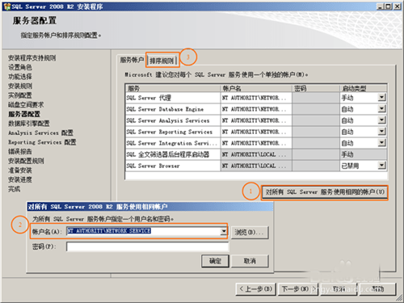This screenshot has height=303, width=404.
Task: Click Analysis Services 配置 step in sidebar
Action: (40, 133)
